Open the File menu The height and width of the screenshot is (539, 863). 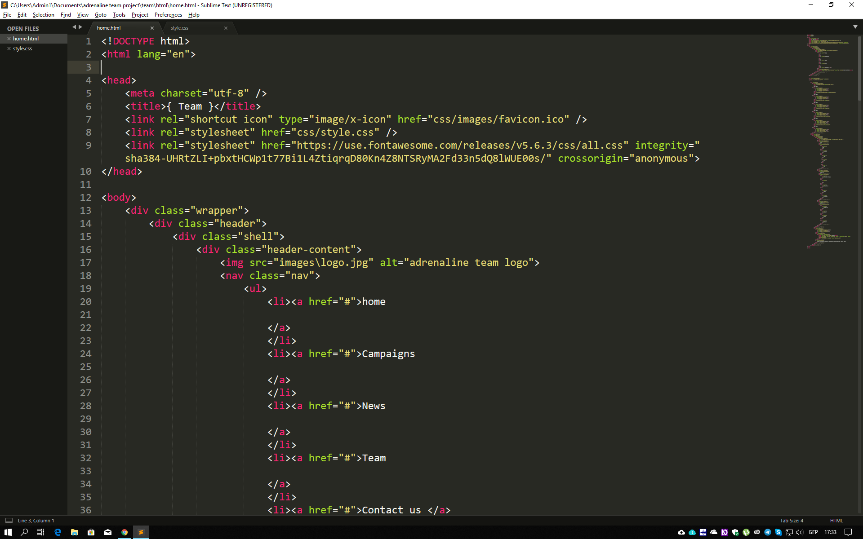pos(7,15)
